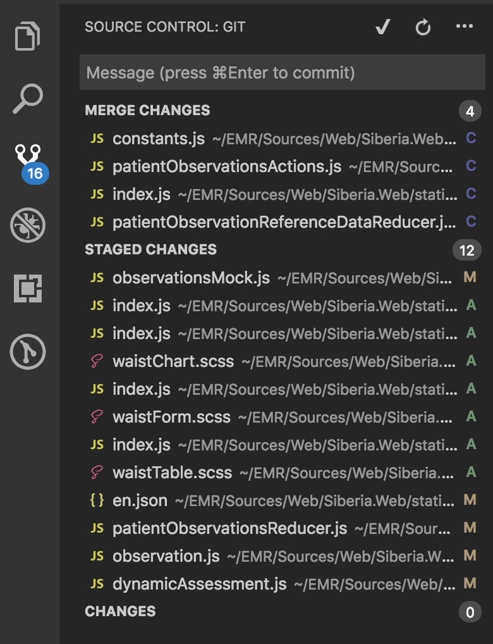Open More Actions in Source Control
The height and width of the screenshot is (644, 493).
click(465, 27)
